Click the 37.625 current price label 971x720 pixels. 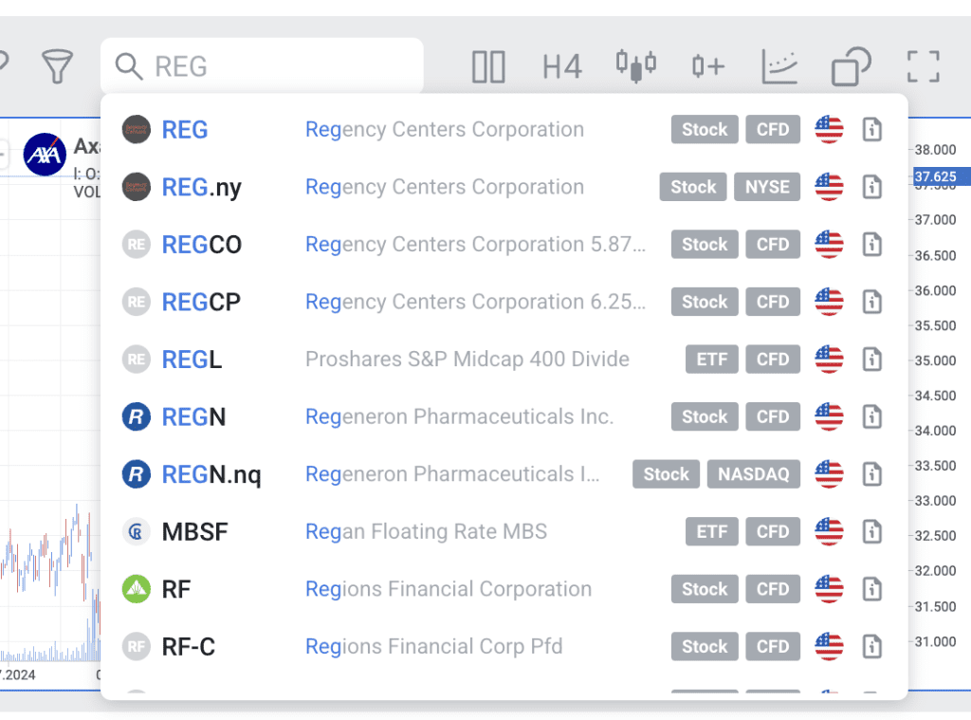tap(942, 176)
